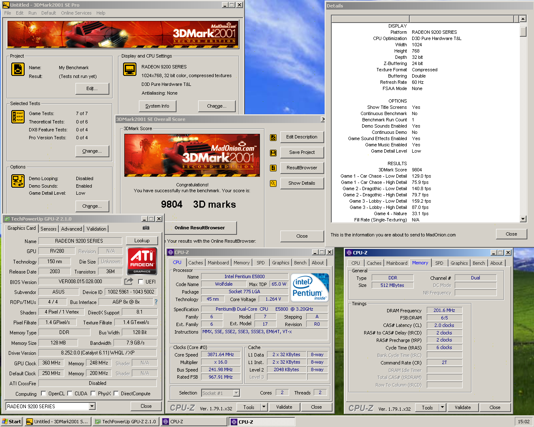This screenshot has height=427, width=534.
Task: Open the Mainboard tab in left CPU-Z
Action: click(x=218, y=263)
